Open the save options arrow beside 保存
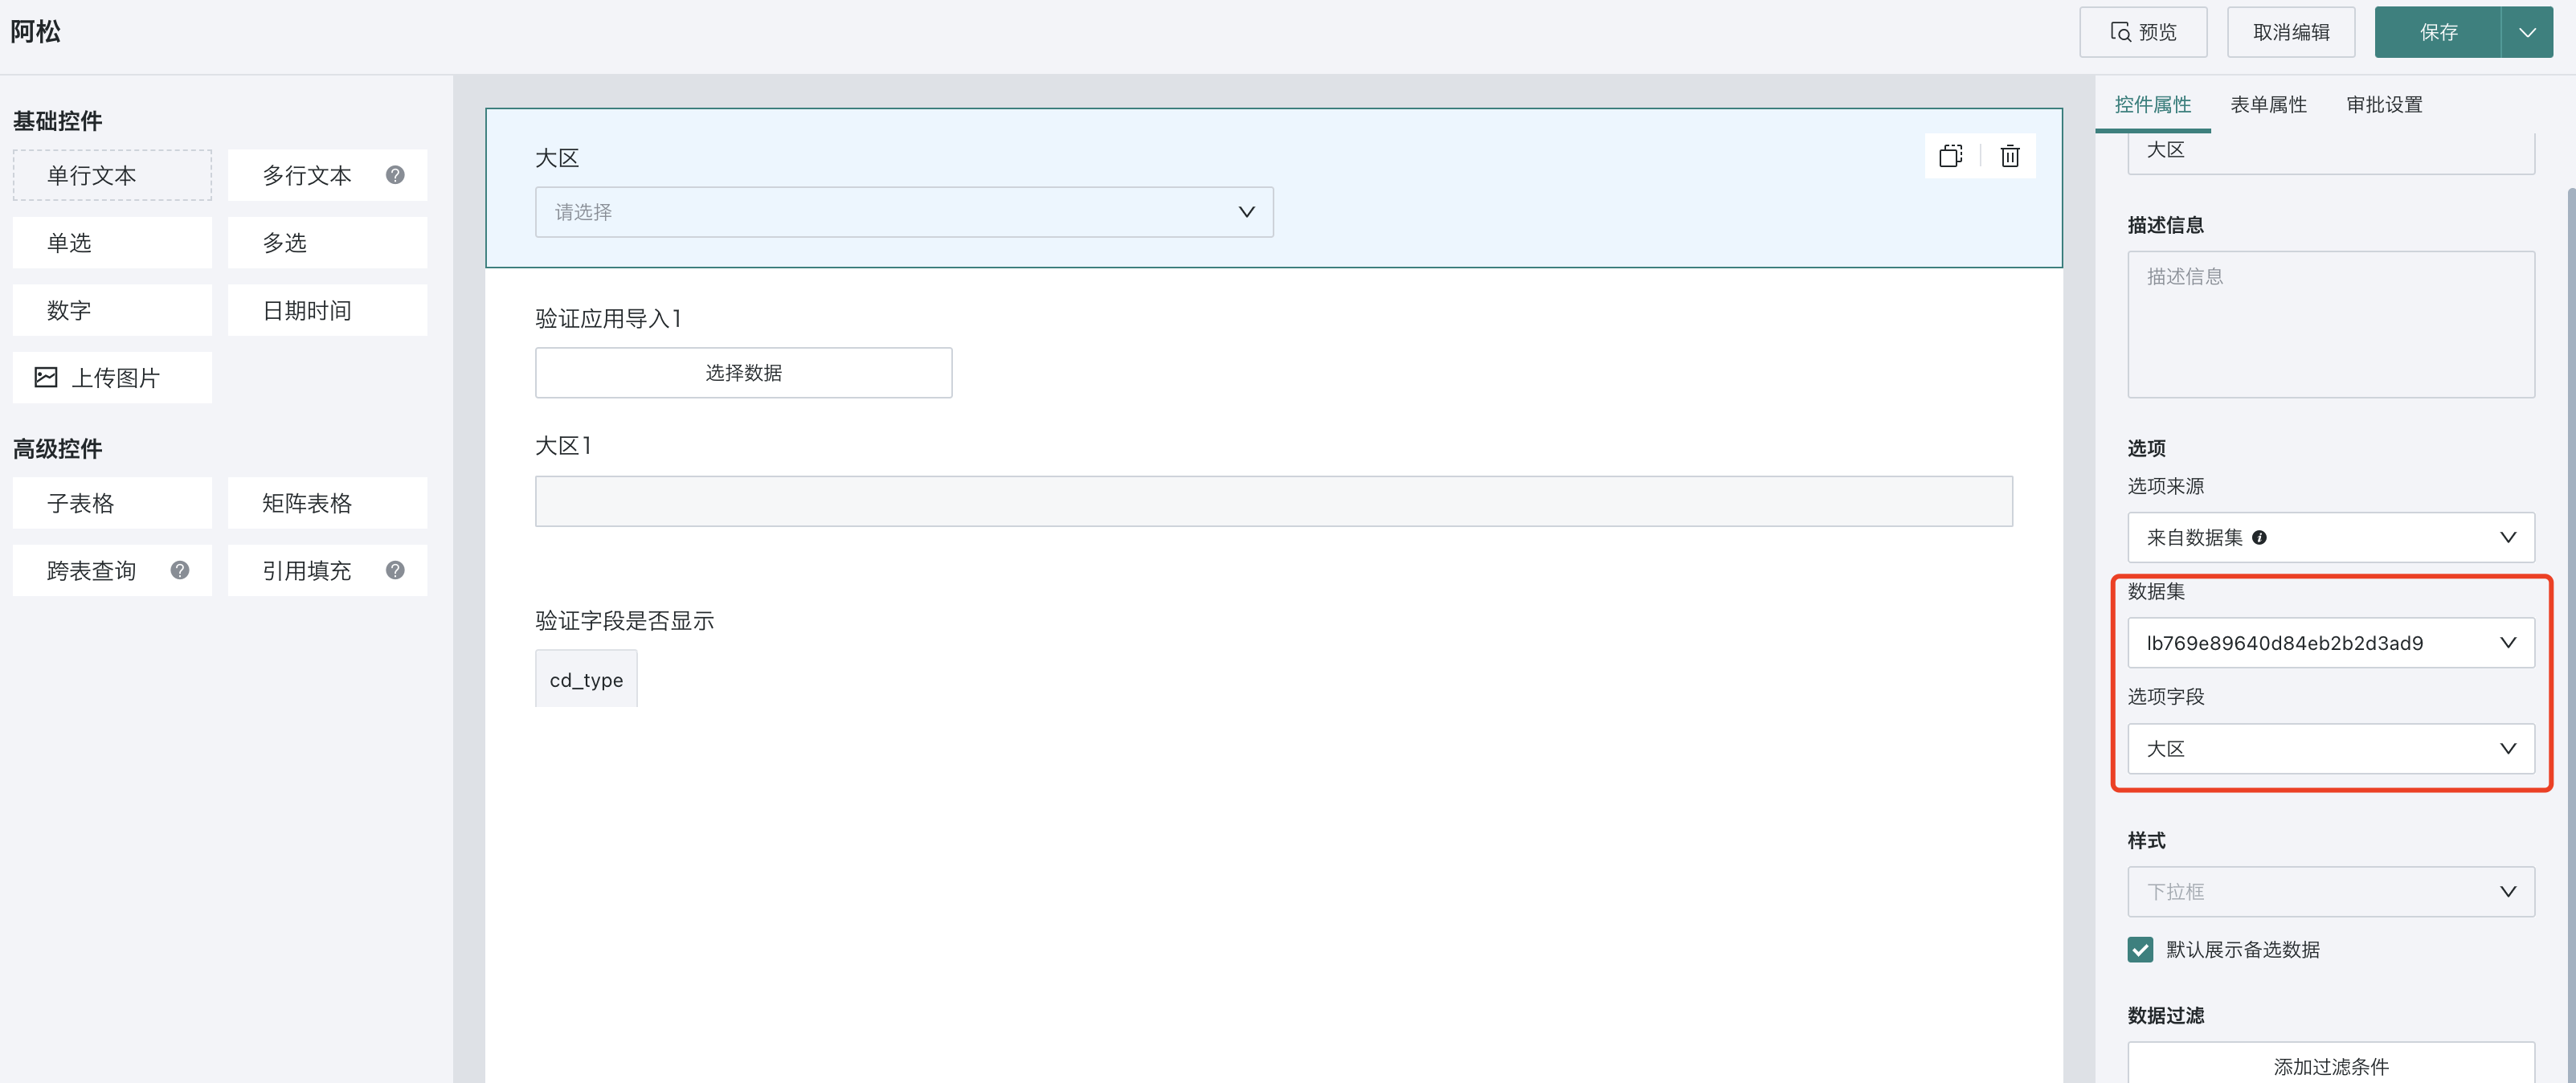Image resolution: width=2576 pixels, height=1083 pixels. pyautogui.click(x=2527, y=32)
